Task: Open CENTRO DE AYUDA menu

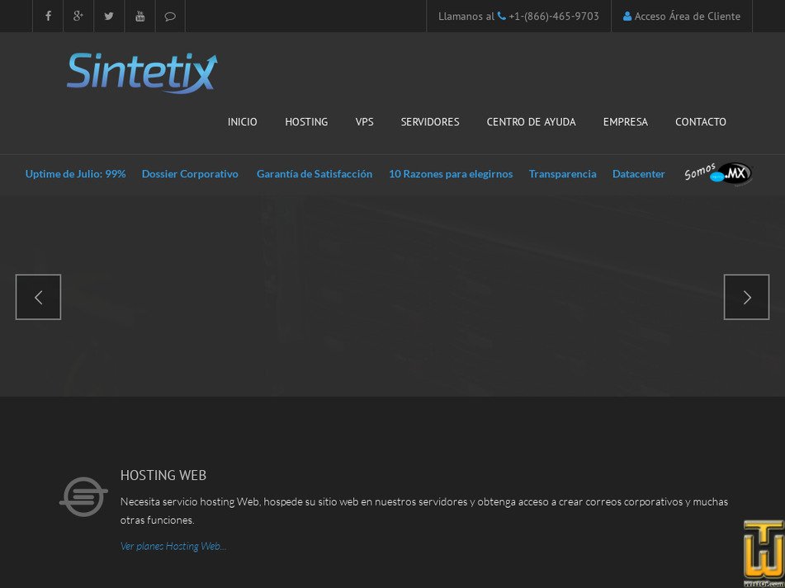Action: click(531, 122)
